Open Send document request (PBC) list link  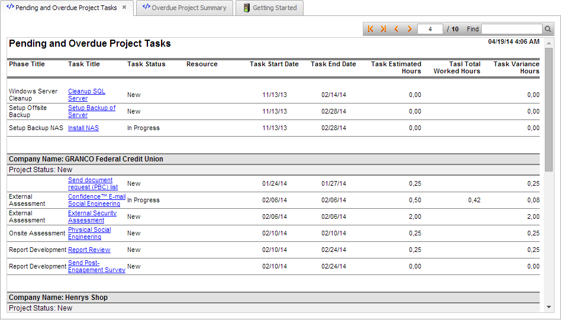(93, 183)
